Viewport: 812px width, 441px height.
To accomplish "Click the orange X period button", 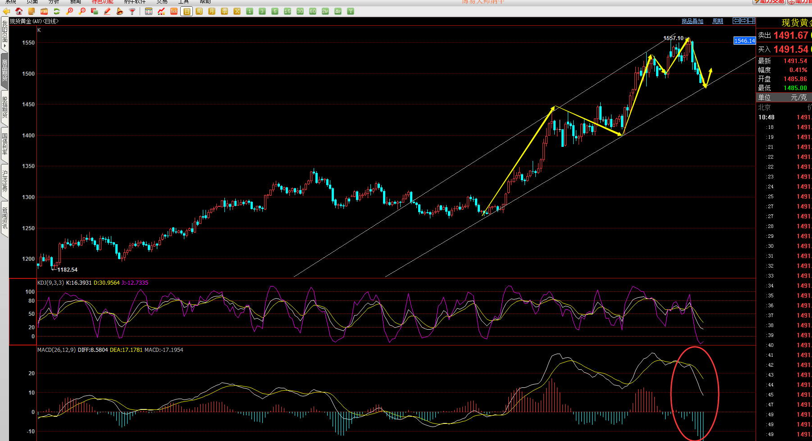I will tap(237, 11).
